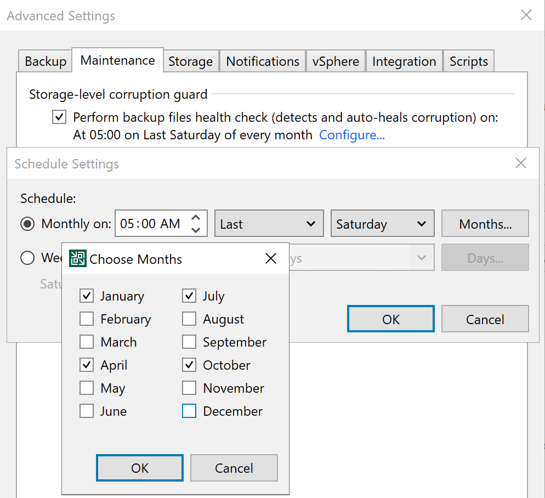Screen dimensions: 545x498
Task: Decrease the time with the down stepper arrow
Action: tap(196, 230)
